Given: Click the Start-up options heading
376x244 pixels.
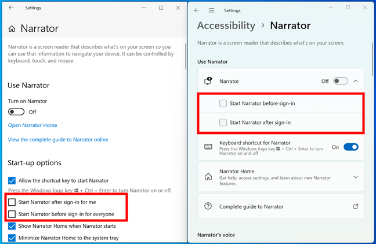Looking at the screenshot, I should click(x=35, y=163).
